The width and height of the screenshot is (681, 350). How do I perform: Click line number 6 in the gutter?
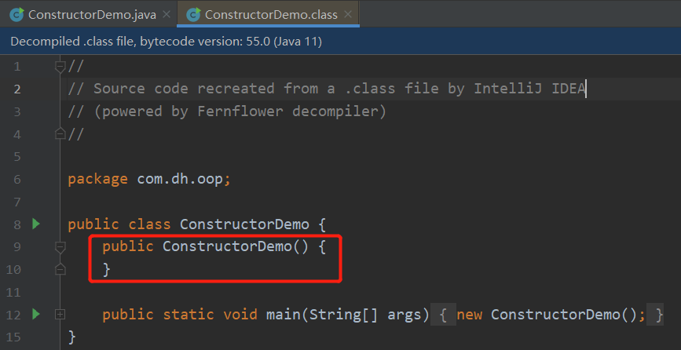(18, 179)
